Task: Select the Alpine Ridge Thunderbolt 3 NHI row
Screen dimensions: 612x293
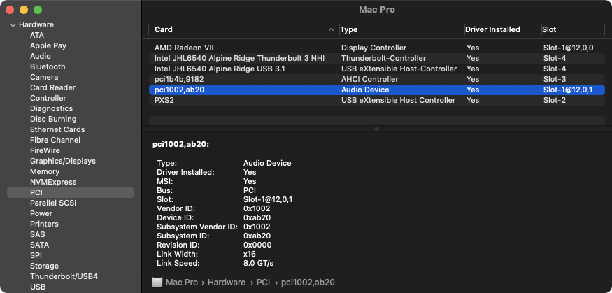Action: click(x=377, y=59)
